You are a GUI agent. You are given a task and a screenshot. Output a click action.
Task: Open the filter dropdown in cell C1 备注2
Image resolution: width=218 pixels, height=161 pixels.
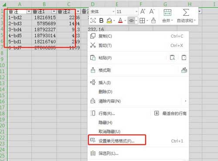point(78,11)
